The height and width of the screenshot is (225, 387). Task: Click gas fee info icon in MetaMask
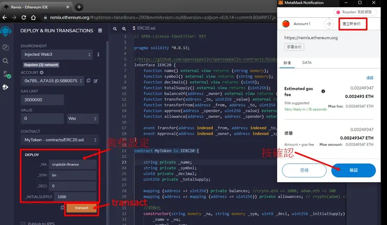click(323, 91)
